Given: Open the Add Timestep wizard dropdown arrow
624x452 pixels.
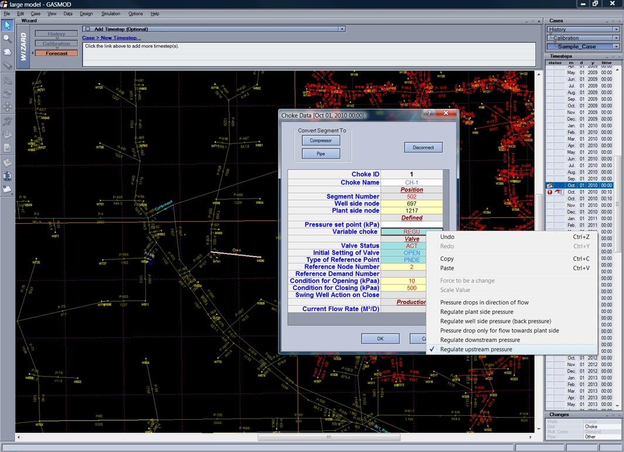Looking at the screenshot, I should point(341,29).
